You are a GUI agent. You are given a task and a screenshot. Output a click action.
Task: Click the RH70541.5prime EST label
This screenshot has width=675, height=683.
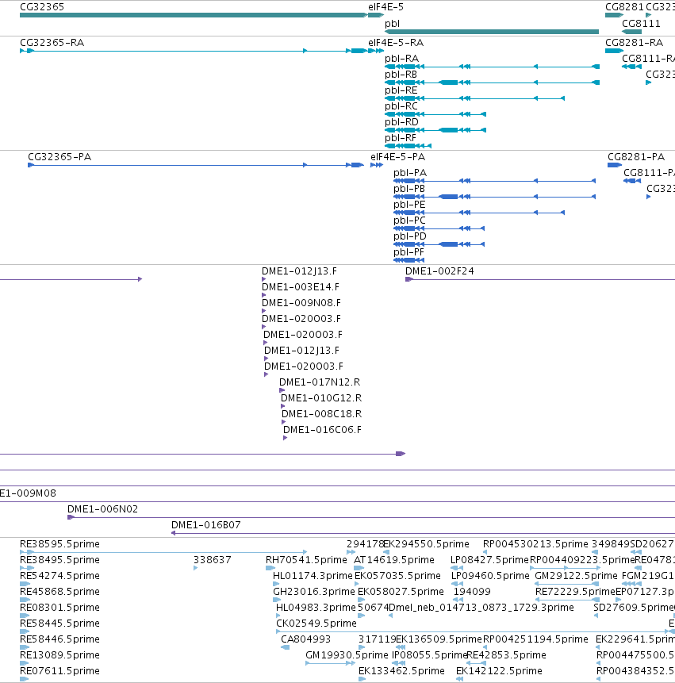[x=306, y=560]
